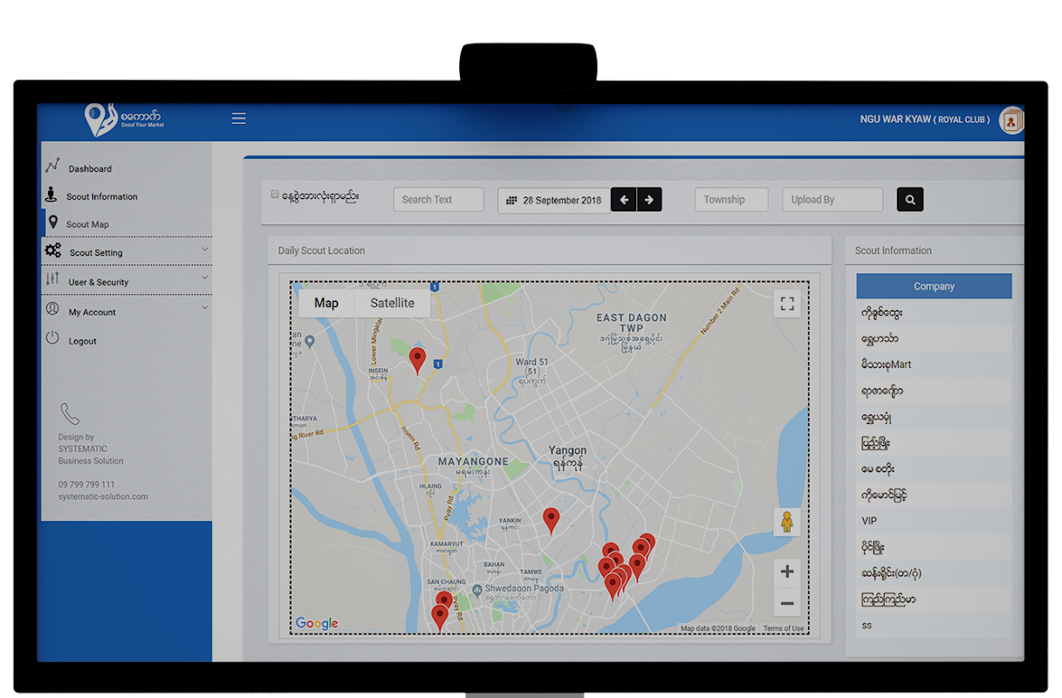Open systematic-solution.com link
The width and height of the screenshot is (1062, 698).
(103, 496)
